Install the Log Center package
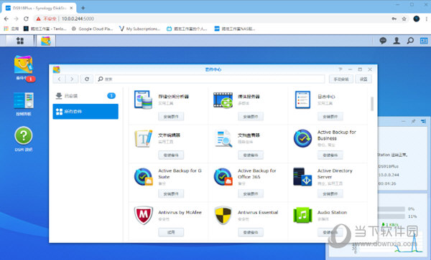Screen dimensions: 431x260 [x=330, y=117]
